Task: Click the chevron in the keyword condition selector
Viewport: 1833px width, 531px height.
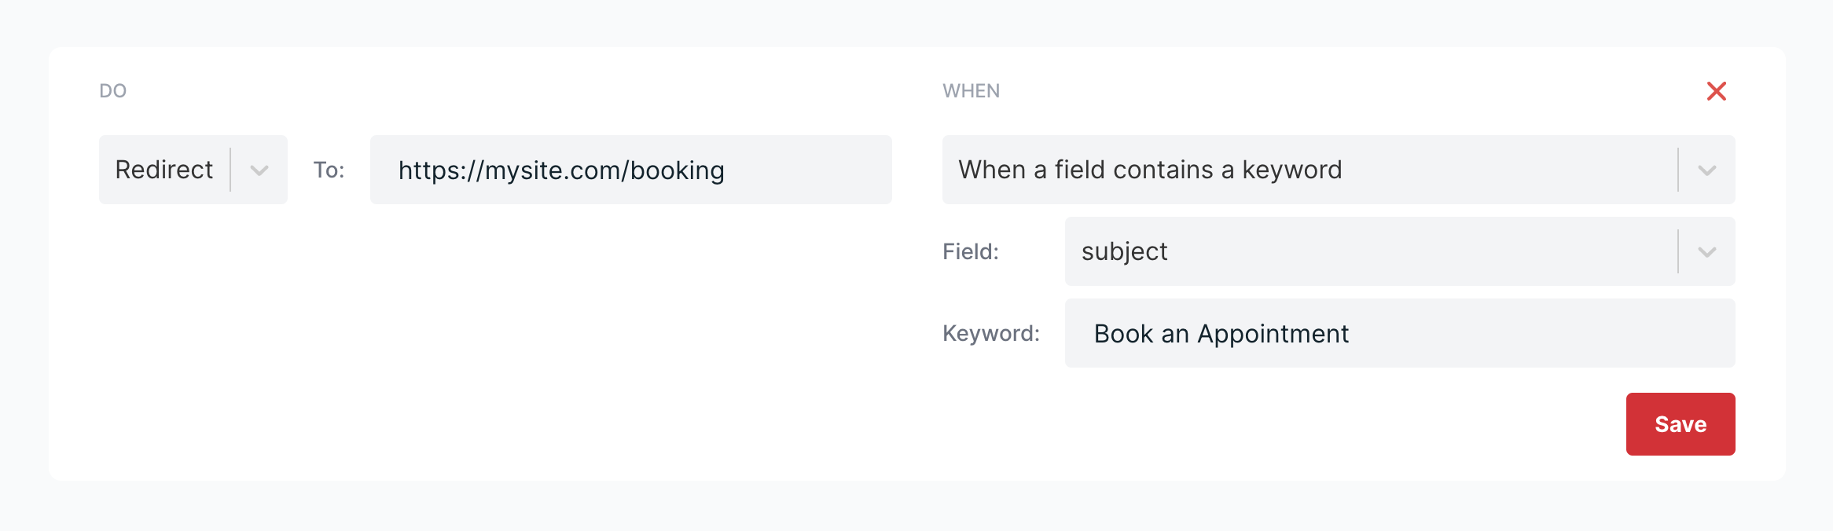Action: coord(1706,170)
